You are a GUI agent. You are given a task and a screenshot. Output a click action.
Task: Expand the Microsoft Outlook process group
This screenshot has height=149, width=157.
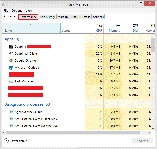tap(6, 68)
